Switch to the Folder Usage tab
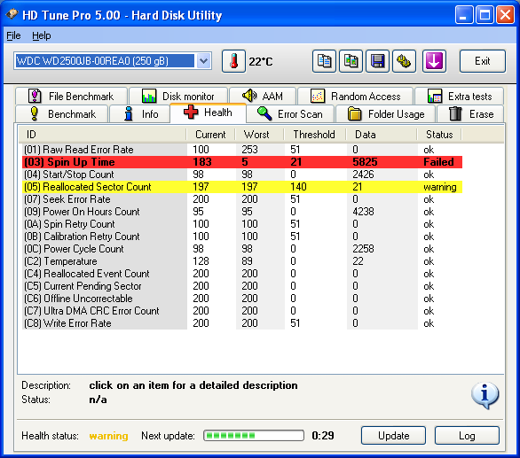This screenshot has width=520, height=458. coord(386,114)
